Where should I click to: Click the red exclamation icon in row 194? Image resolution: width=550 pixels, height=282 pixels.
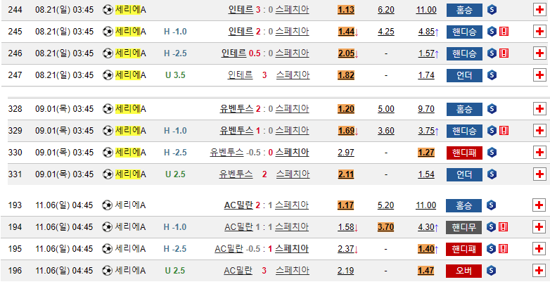[x=503, y=227]
